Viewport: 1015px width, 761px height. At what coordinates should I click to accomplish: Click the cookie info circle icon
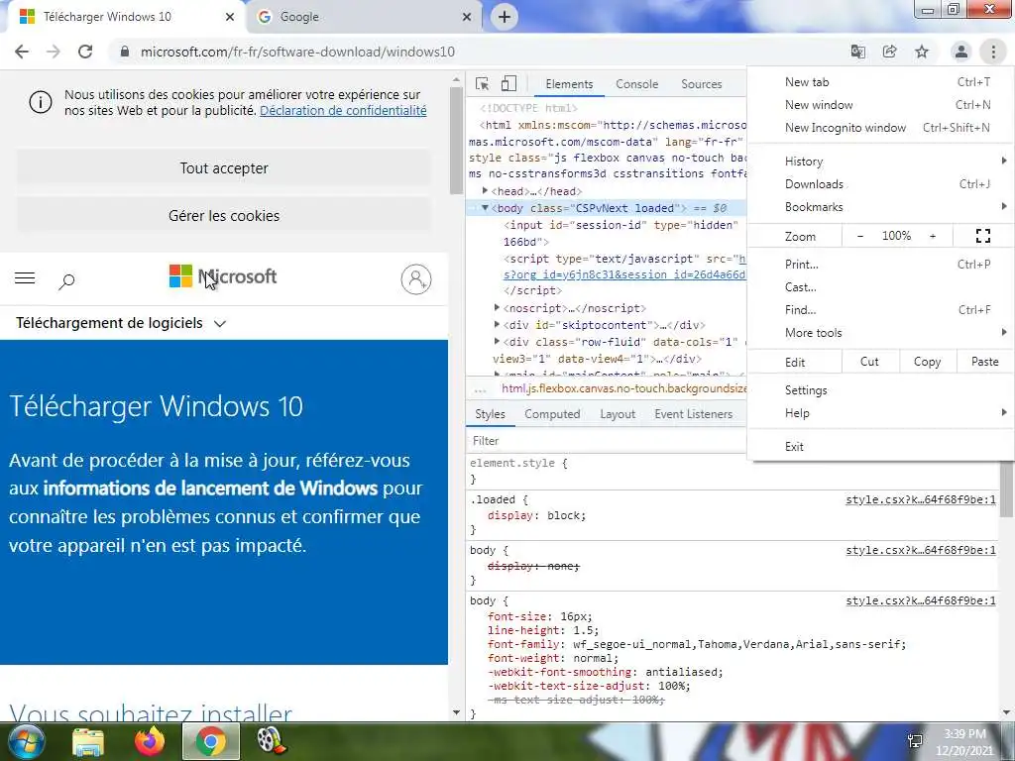pyautogui.click(x=40, y=102)
